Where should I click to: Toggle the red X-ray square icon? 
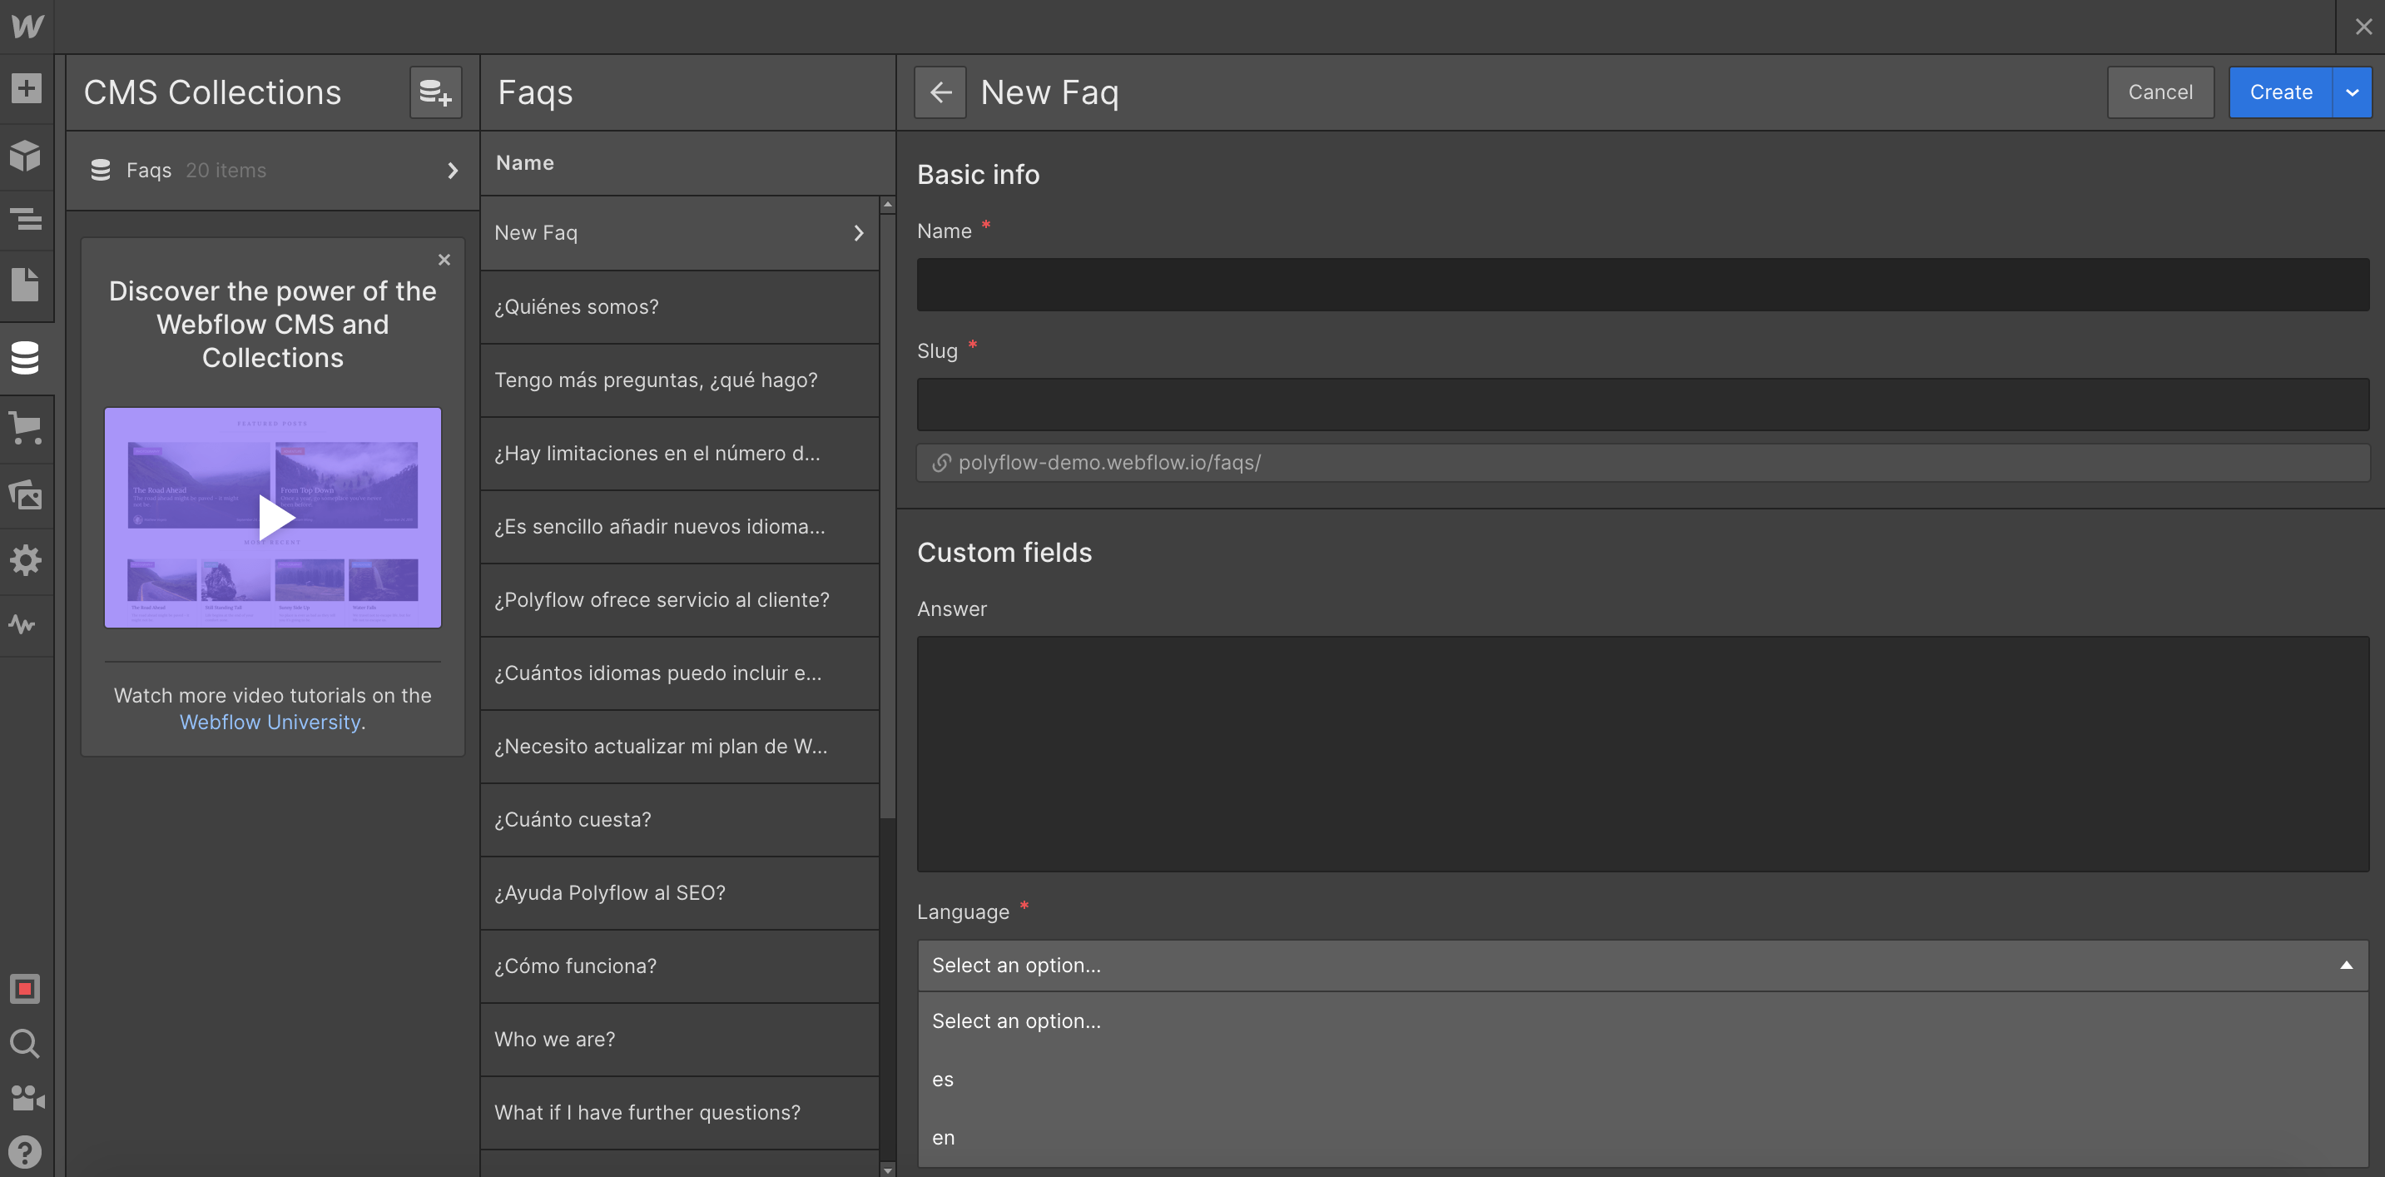pyautogui.click(x=25, y=989)
